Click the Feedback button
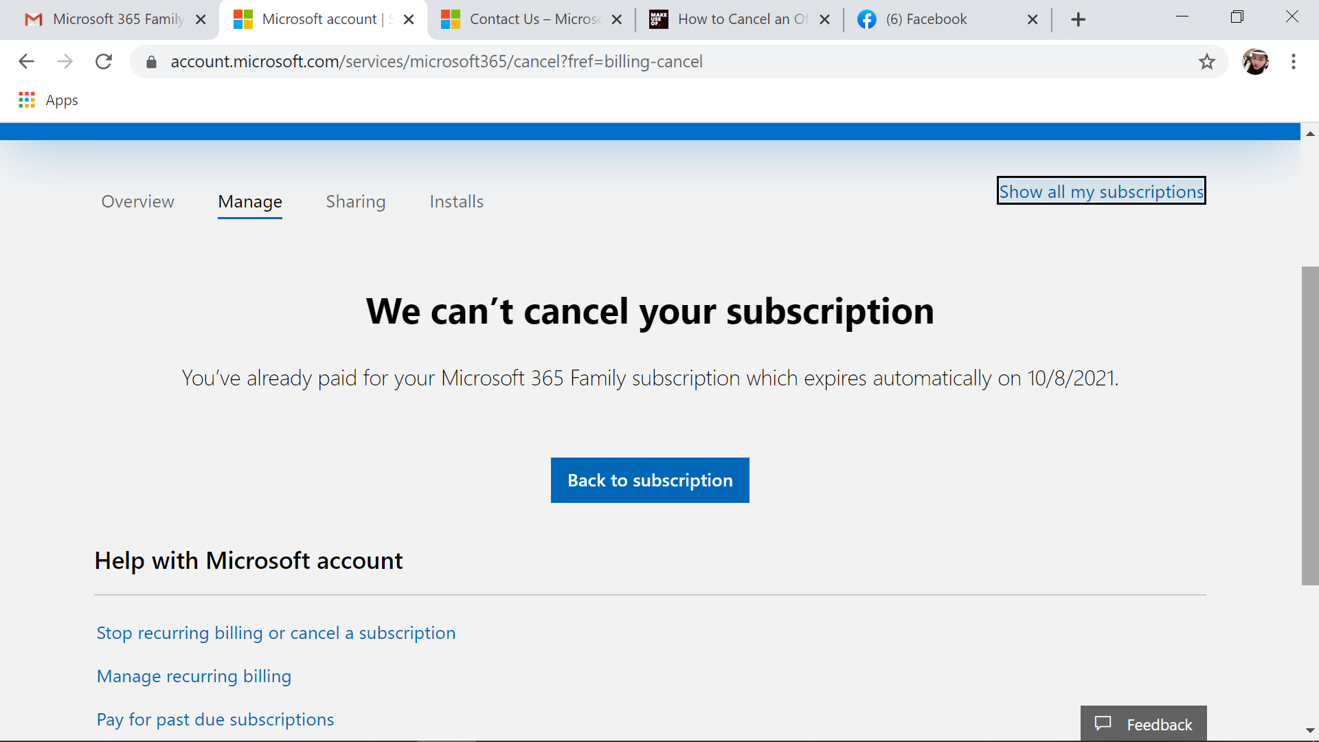 (x=1143, y=724)
